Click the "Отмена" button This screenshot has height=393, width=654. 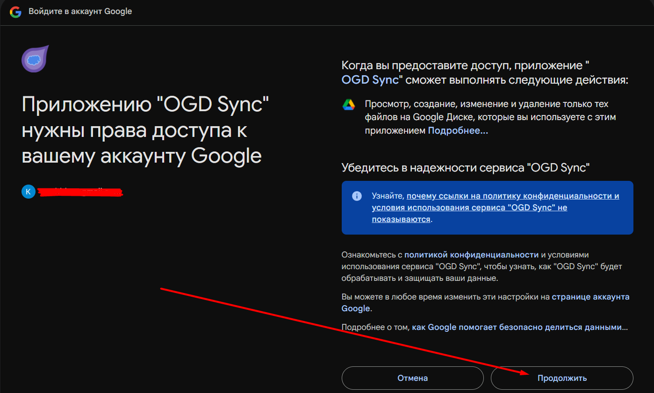[413, 378]
